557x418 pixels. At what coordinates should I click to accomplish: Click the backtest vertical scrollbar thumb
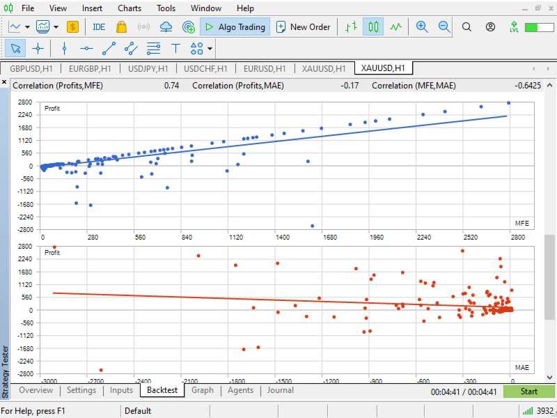549,277
